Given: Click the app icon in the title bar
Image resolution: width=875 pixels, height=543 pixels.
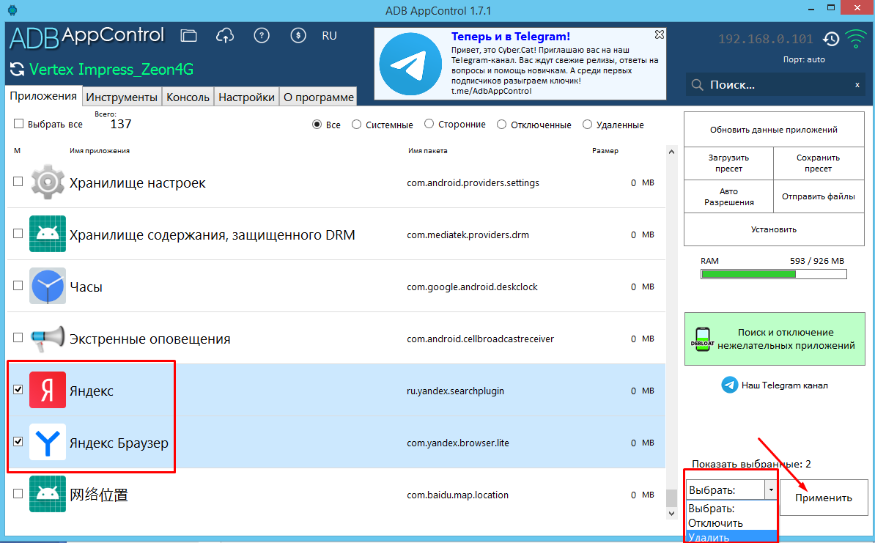Looking at the screenshot, I should coord(12,10).
